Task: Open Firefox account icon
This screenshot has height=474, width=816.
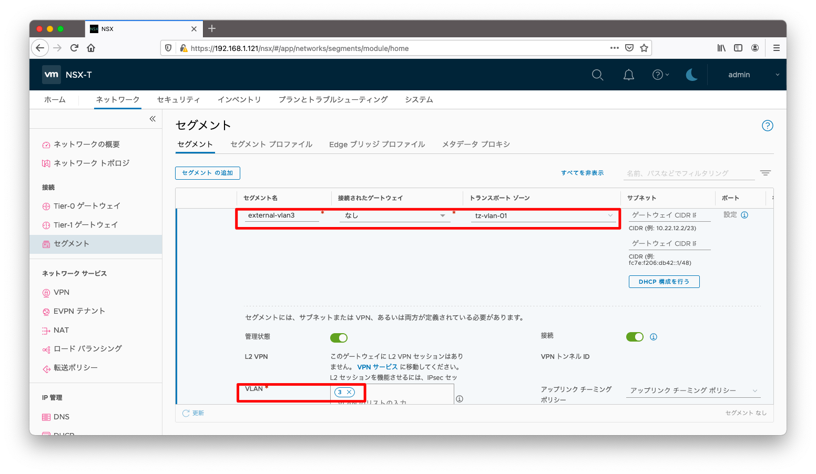Action: point(755,48)
